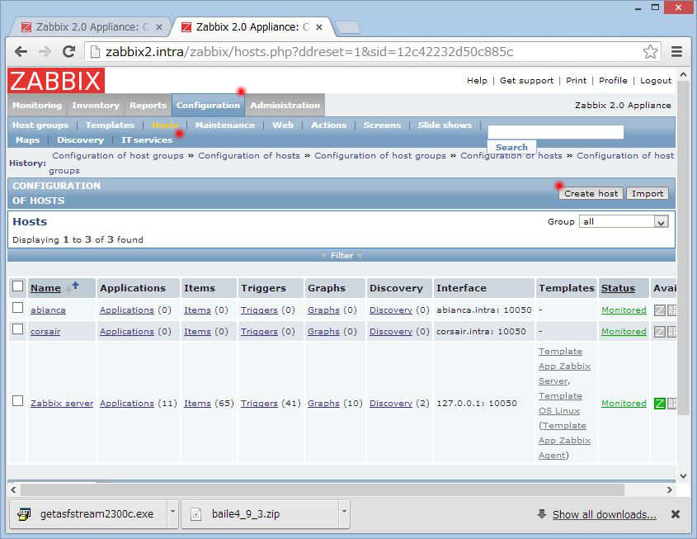Open the Administration menu tab
The image size is (697, 539).
(285, 106)
